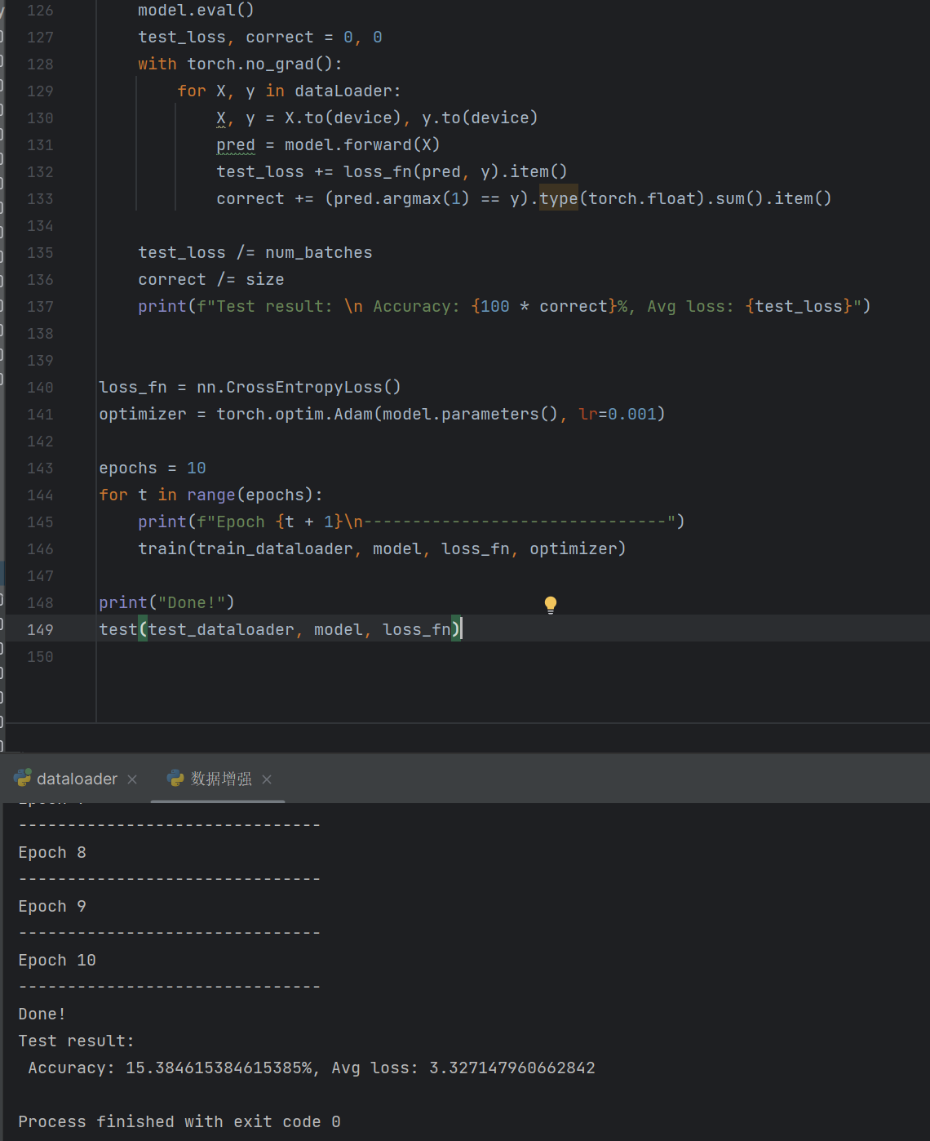930x1141 pixels.
Task: Click print("Done!") statement
Action: coord(166,602)
